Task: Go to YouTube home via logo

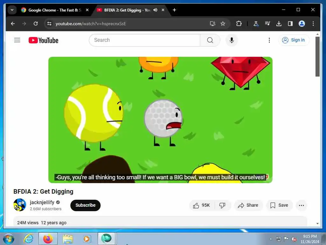Action: (x=43, y=40)
